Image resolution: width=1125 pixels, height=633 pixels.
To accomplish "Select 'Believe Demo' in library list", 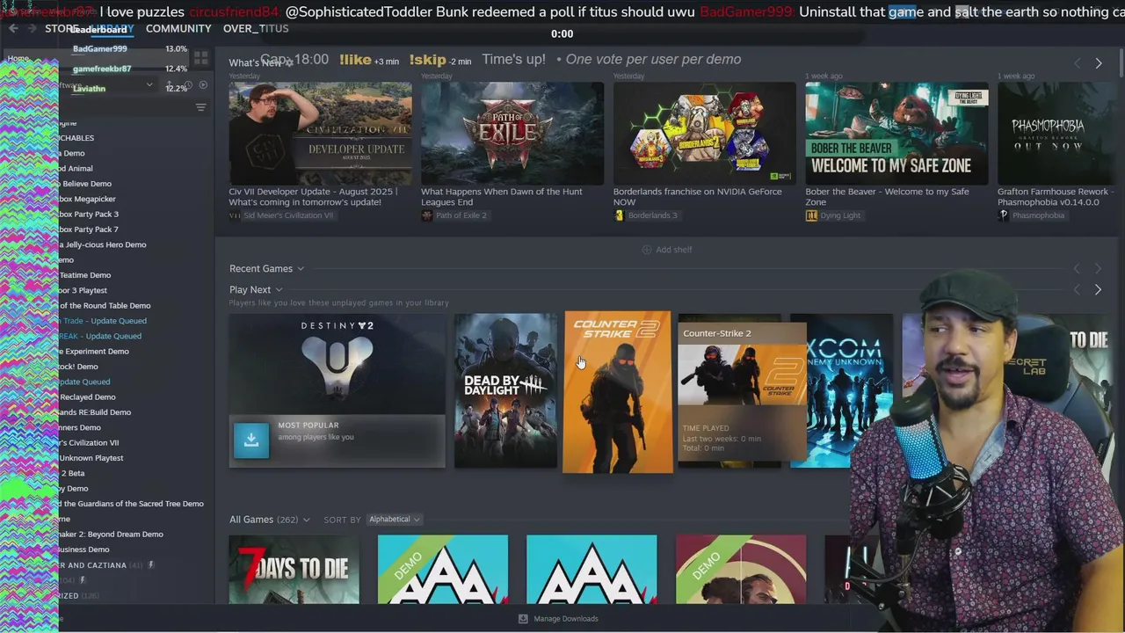I will point(86,184).
